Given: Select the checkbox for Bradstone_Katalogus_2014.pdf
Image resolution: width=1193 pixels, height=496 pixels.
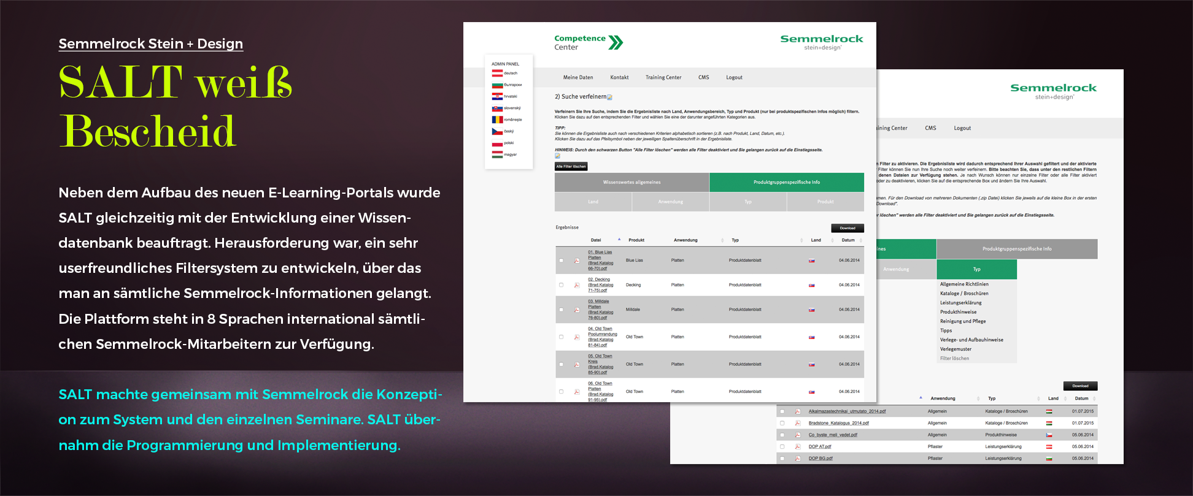Looking at the screenshot, I should click(782, 423).
